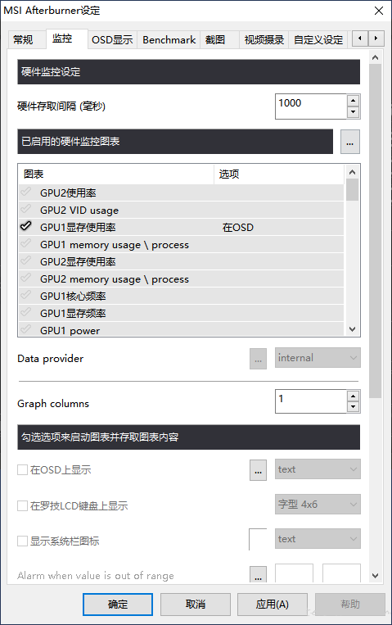Screen dimensions: 392x625
Task: Toggle the GPU1显存使用率 graph checkmark
Action: tap(26, 226)
